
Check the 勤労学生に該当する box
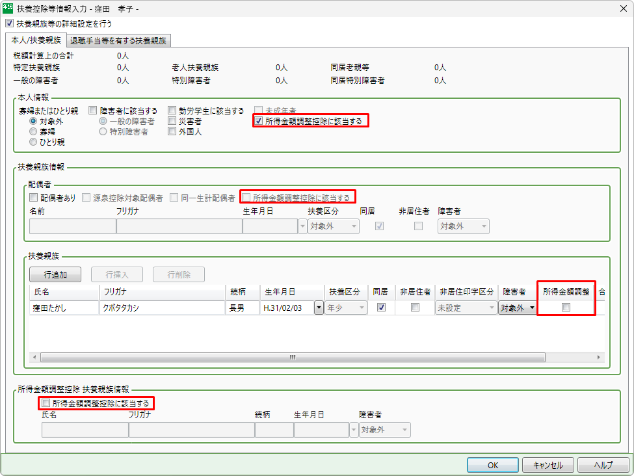(x=172, y=111)
